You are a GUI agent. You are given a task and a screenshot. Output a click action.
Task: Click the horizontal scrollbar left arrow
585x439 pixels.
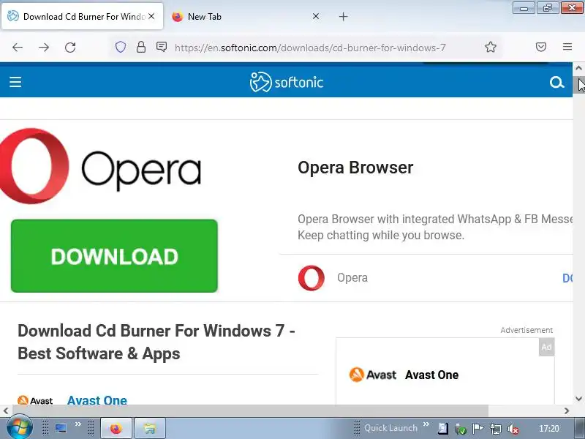pos(6,410)
